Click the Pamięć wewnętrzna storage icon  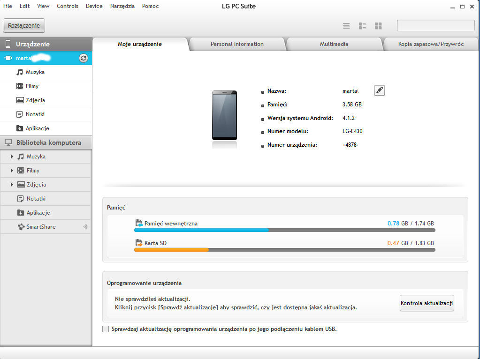(139, 223)
